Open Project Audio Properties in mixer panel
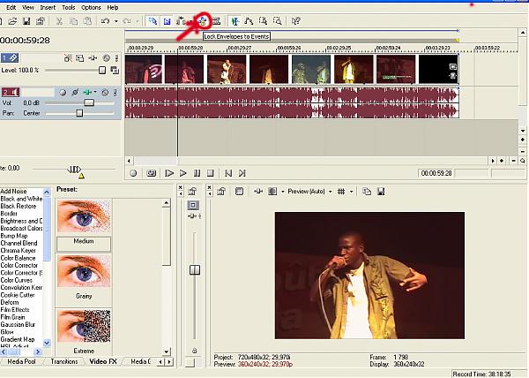The width and height of the screenshot is (529, 378). (192, 192)
